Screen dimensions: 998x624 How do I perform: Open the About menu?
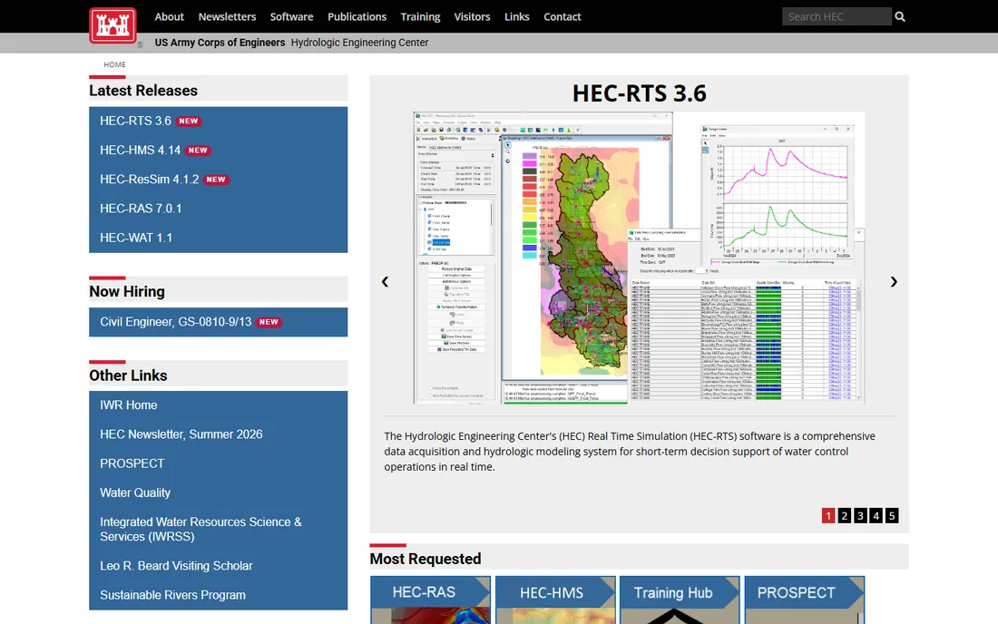click(170, 16)
